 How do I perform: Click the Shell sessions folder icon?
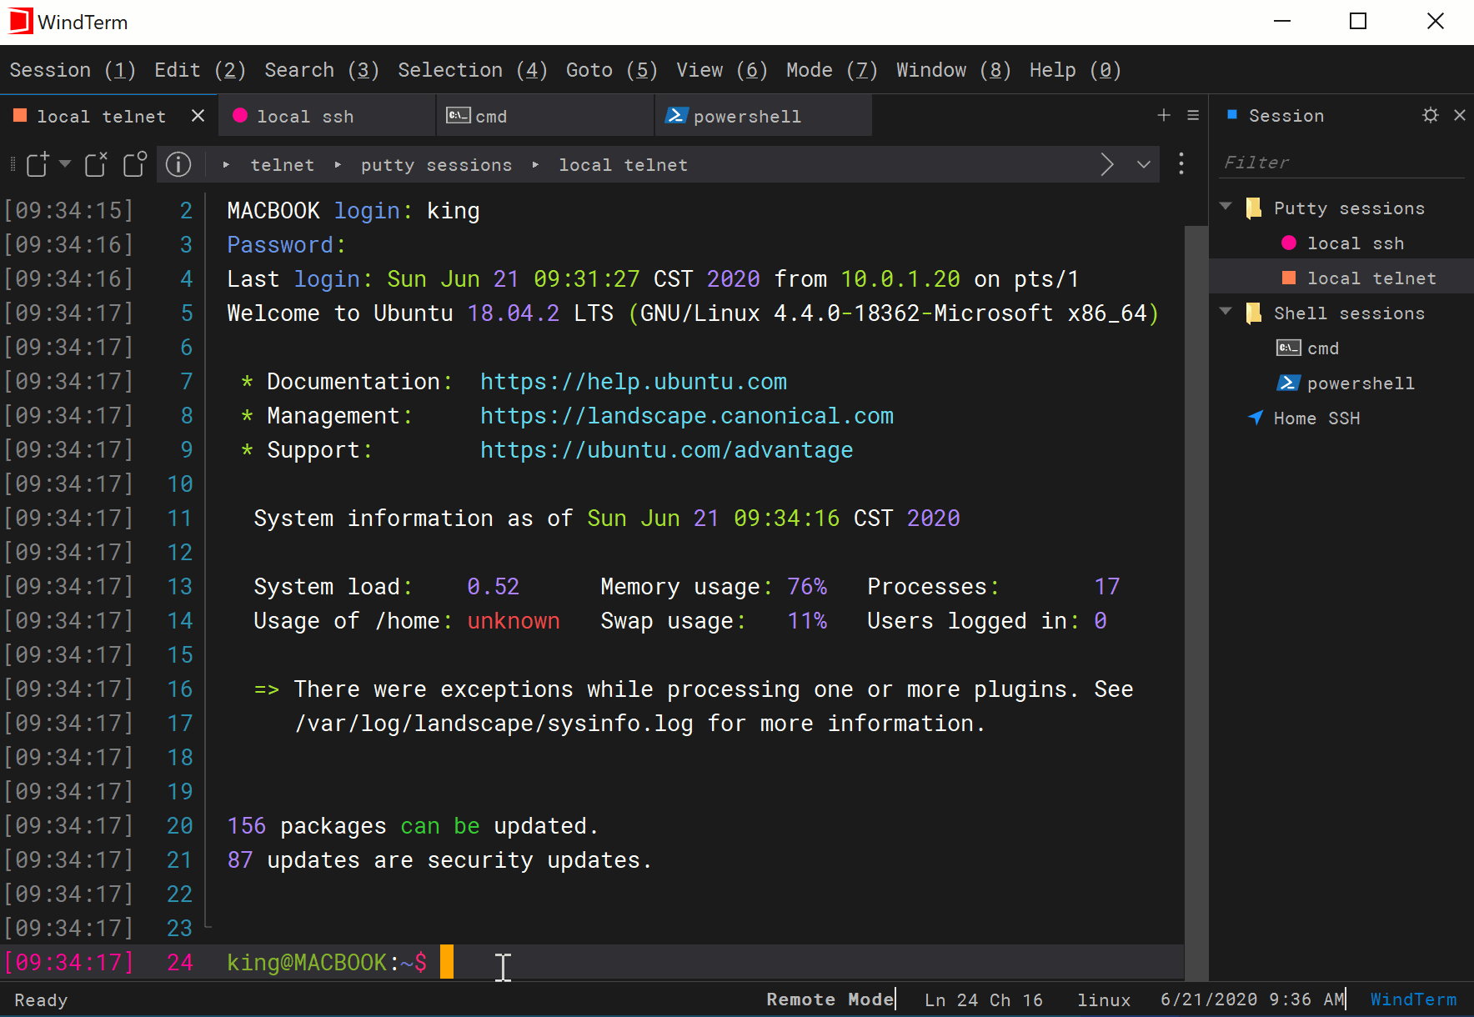(1254, 313)
